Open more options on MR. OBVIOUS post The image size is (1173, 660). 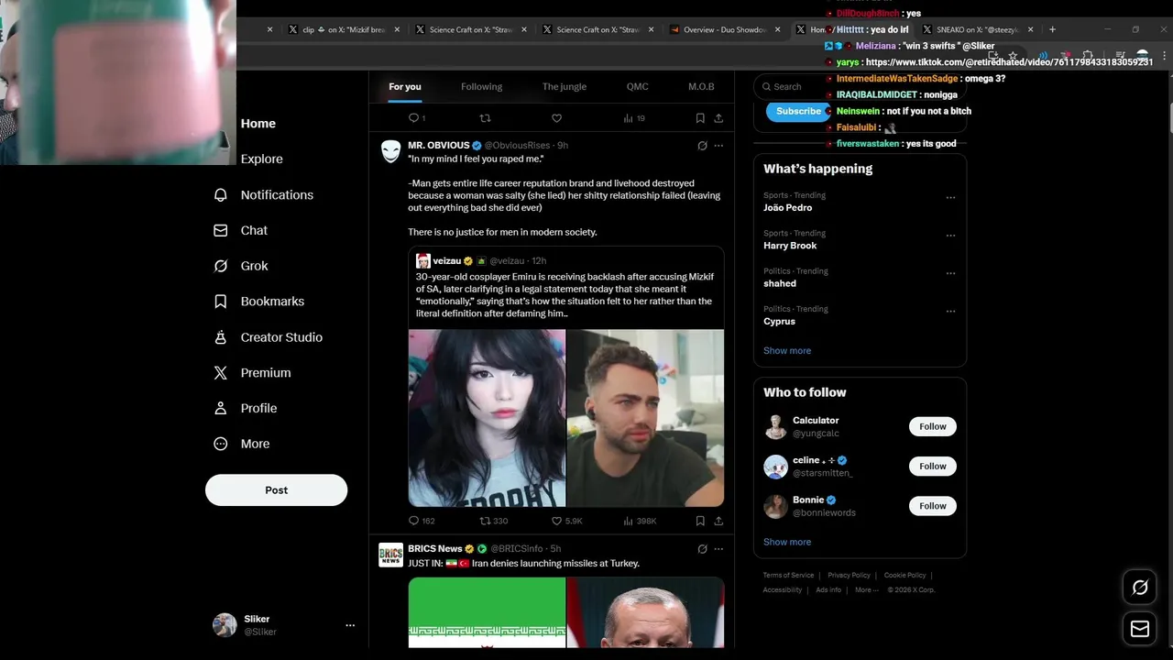pyautogui.click(x=718, y=146)
